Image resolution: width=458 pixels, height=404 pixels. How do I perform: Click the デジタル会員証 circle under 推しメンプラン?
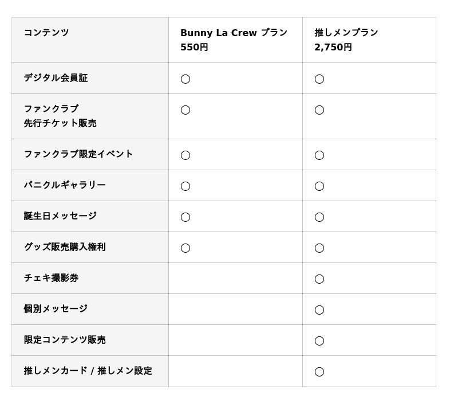pyautogui.click(x=319, y=79)
